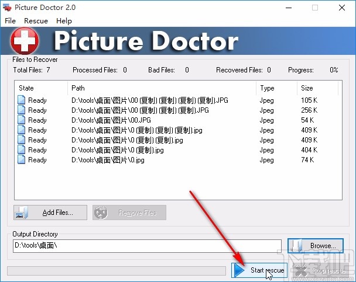The width and height of the screenshot is (356, 282).
Task: Click the Remove Files button
Action: (129, 213)
